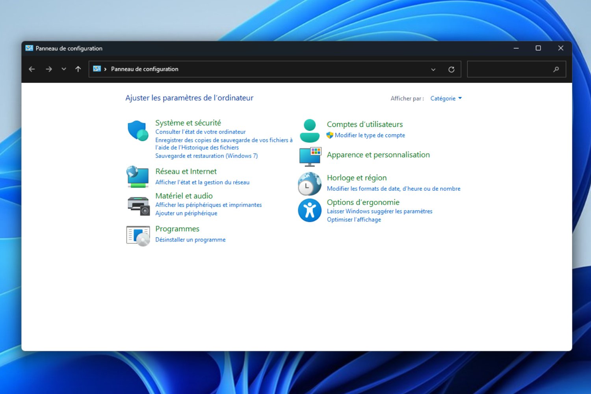The image size is (591, 394).
Task: Open Enregistrer des copies de sauvegarde link
Action: [224, 144]
